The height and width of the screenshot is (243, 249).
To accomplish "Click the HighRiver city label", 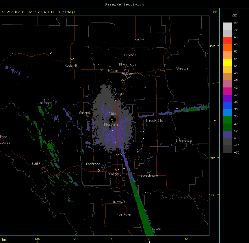I will pyautogui.click(x=124, y=214).
